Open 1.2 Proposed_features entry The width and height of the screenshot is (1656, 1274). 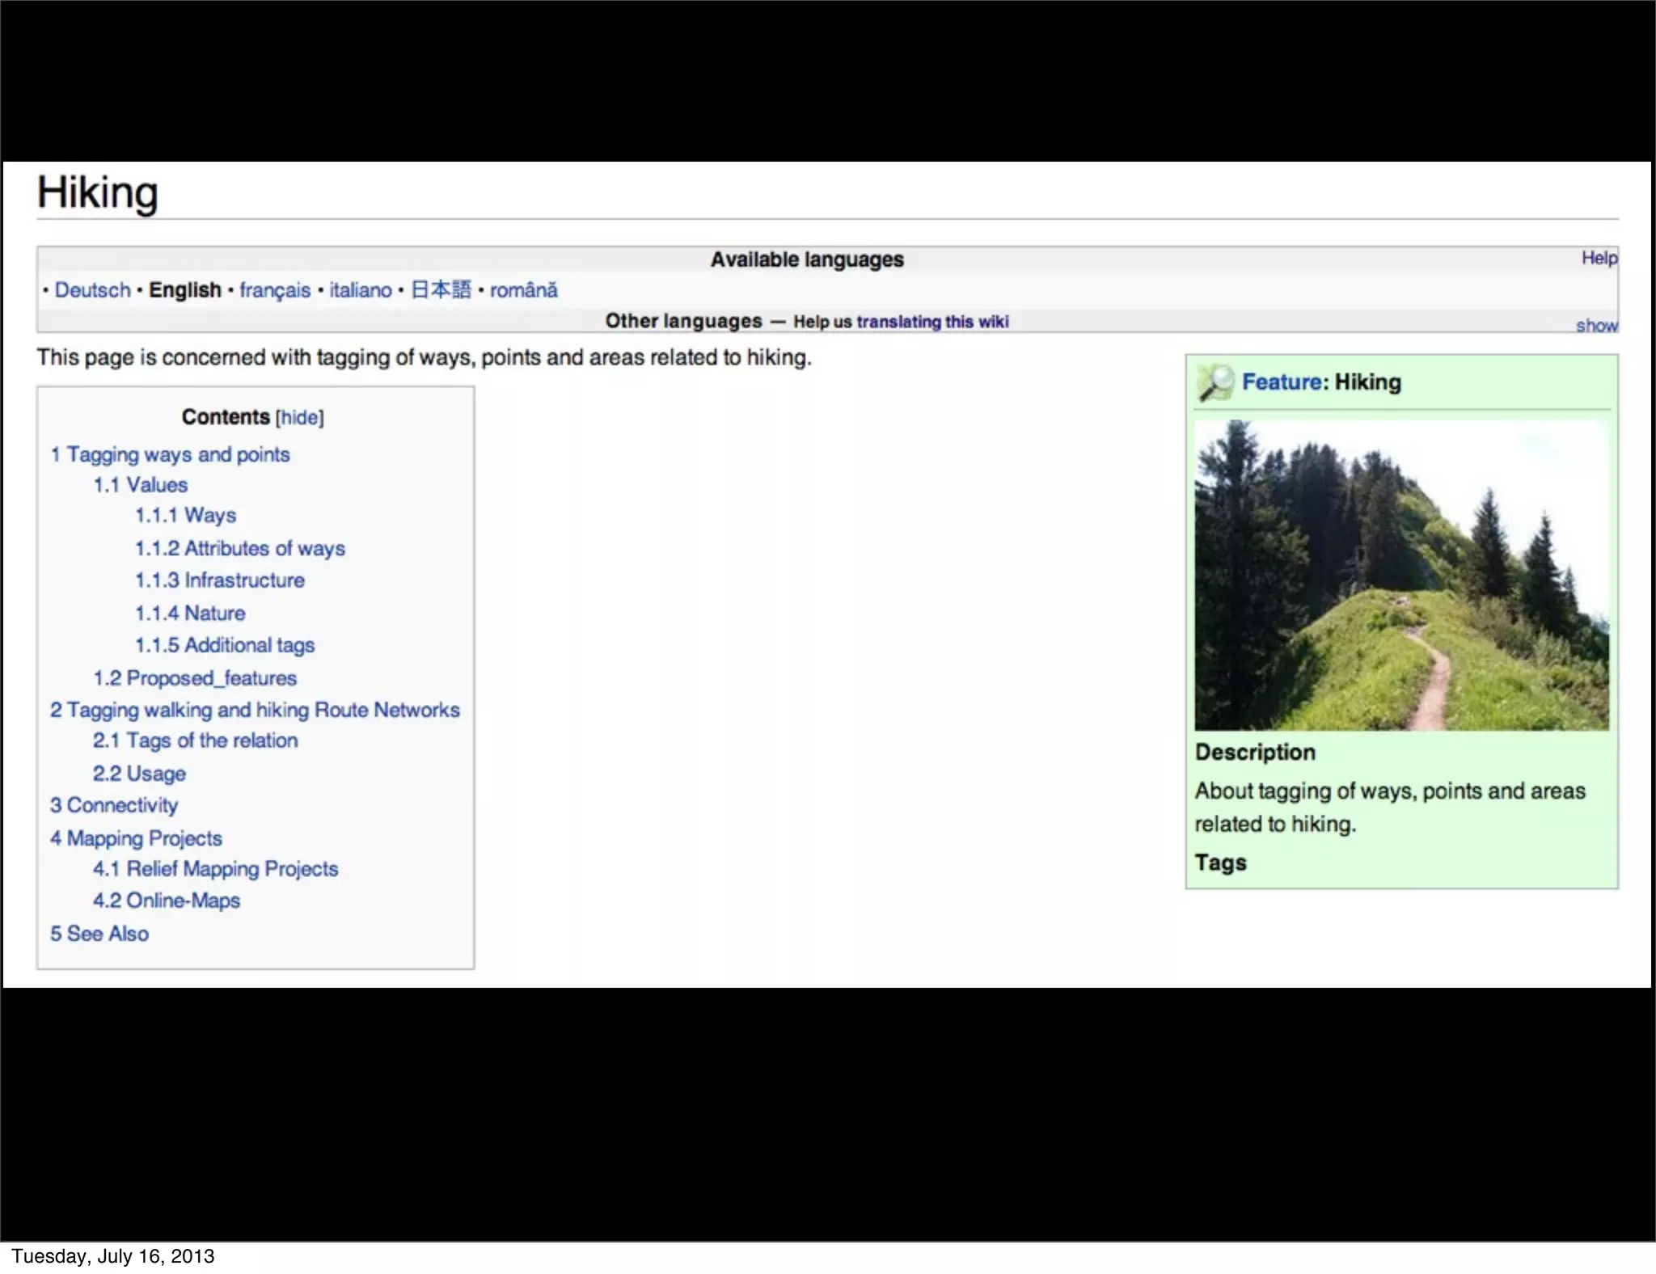pos(195,678)
